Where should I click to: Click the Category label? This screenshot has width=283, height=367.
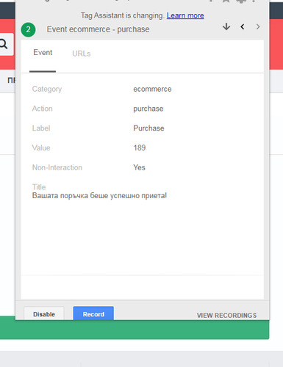click(x=47, y=89)
